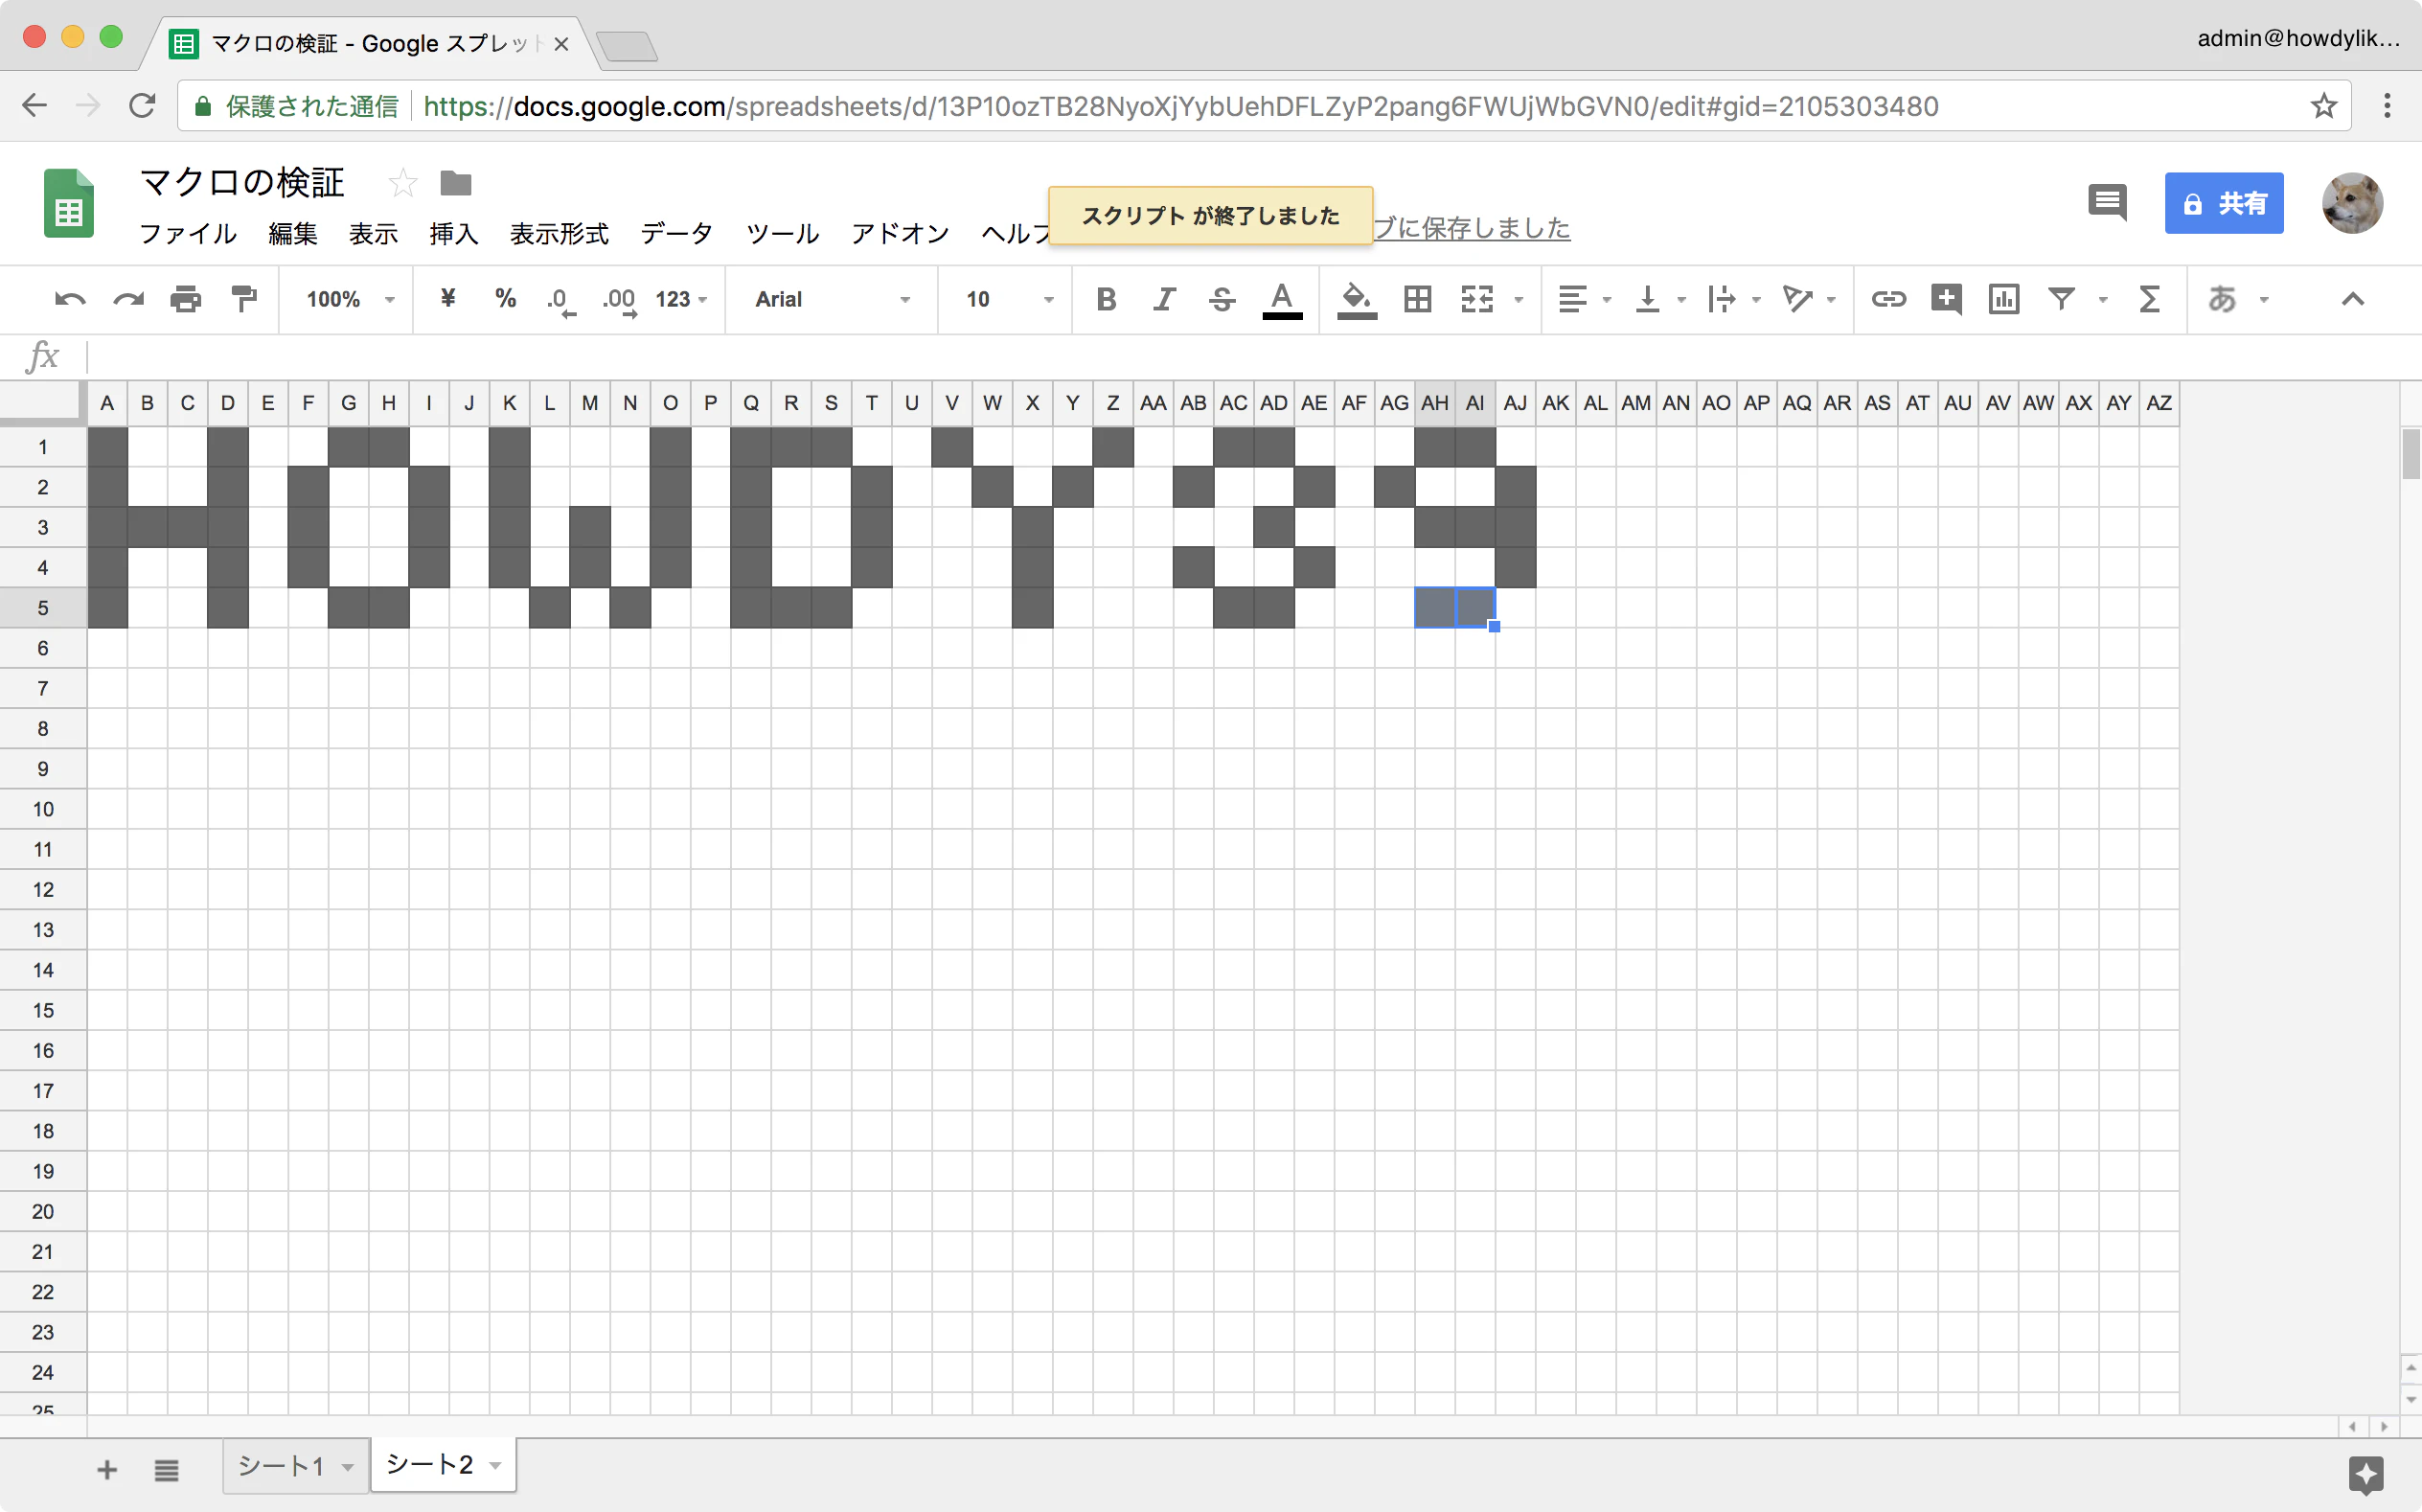Image resolution: width=2422 pixels, height=1512 pixels.
Task: Insert link icon in toolbar
Action: point(1888,299)
